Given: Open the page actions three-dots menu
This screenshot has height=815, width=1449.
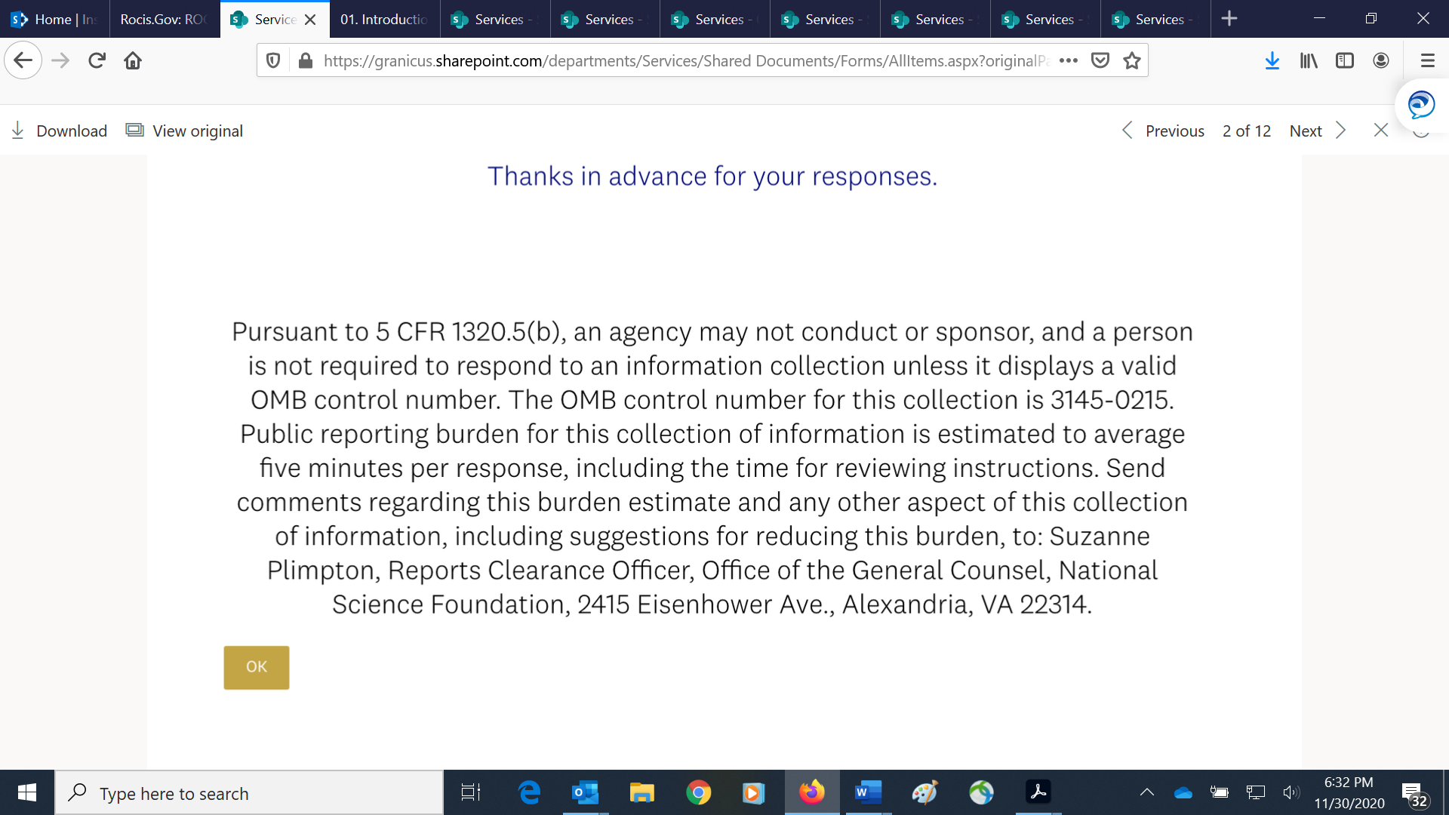Looking at the screenshot, I should pyautogui.click(x=1069, y=60).
